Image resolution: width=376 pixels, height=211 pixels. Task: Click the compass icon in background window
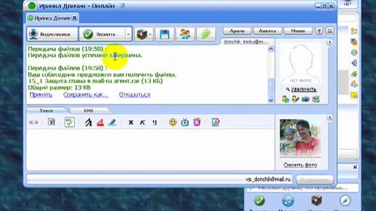(x=345, y=200)
